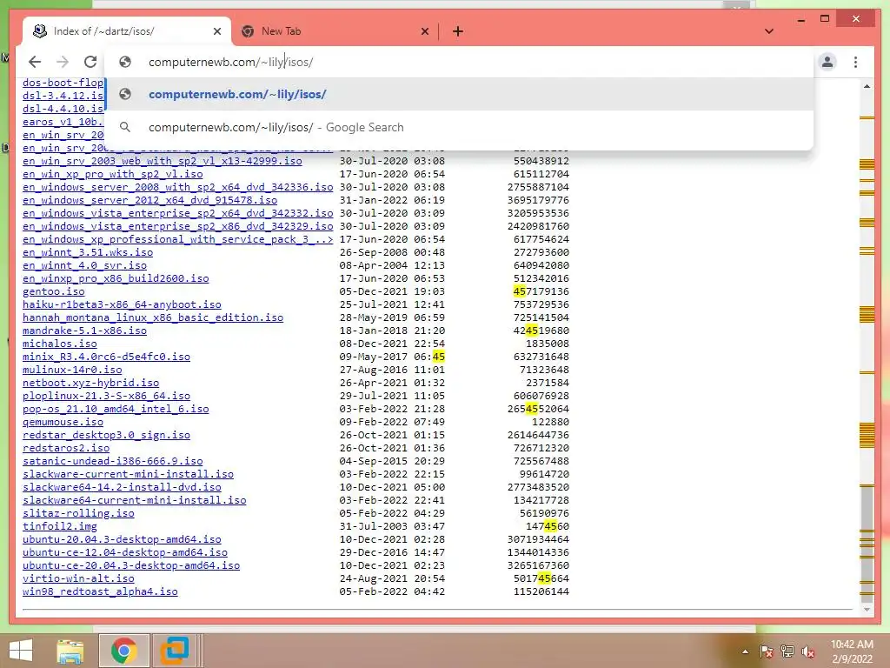Open ubuntu-ce-20.04.3-desktop-amd64.iso link
This screenshot has width=890, height=668.
tap(131, 565)
